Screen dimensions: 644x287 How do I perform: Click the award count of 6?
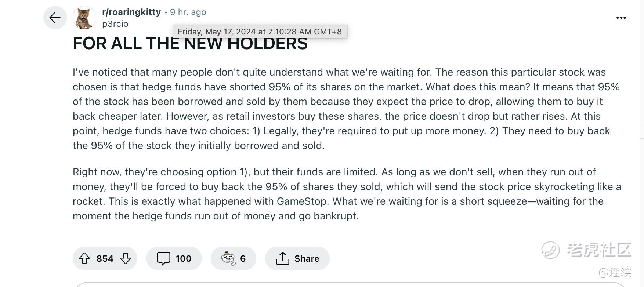(x=243, y=259)
